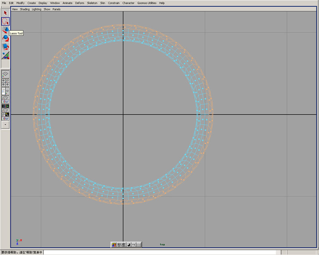Click the green 'top' viewport label
The width and height of the screenshot is (319, 255).
coord(162,244)
